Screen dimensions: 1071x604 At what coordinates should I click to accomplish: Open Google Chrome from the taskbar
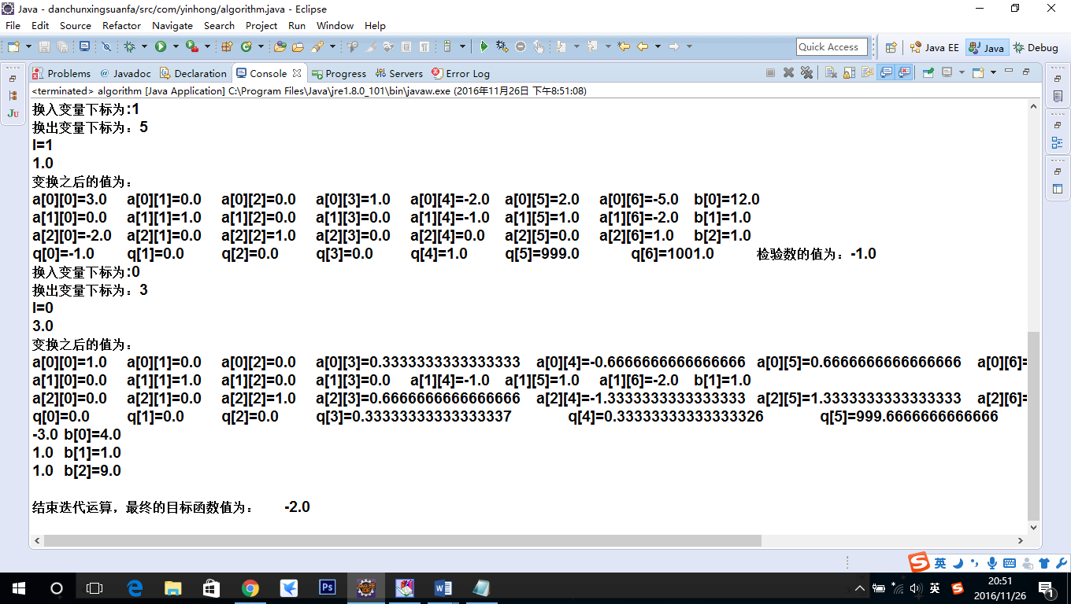tap(250, 587)
